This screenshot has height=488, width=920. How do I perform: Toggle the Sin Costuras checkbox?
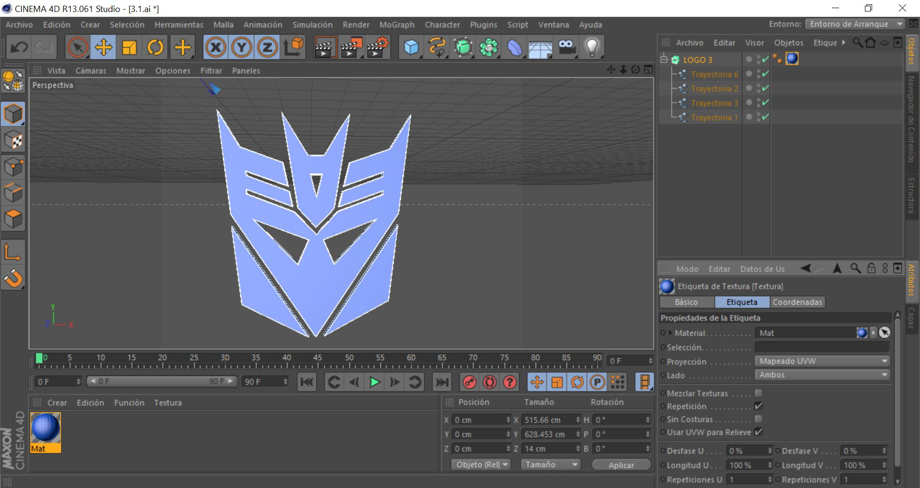click(758, 419)
